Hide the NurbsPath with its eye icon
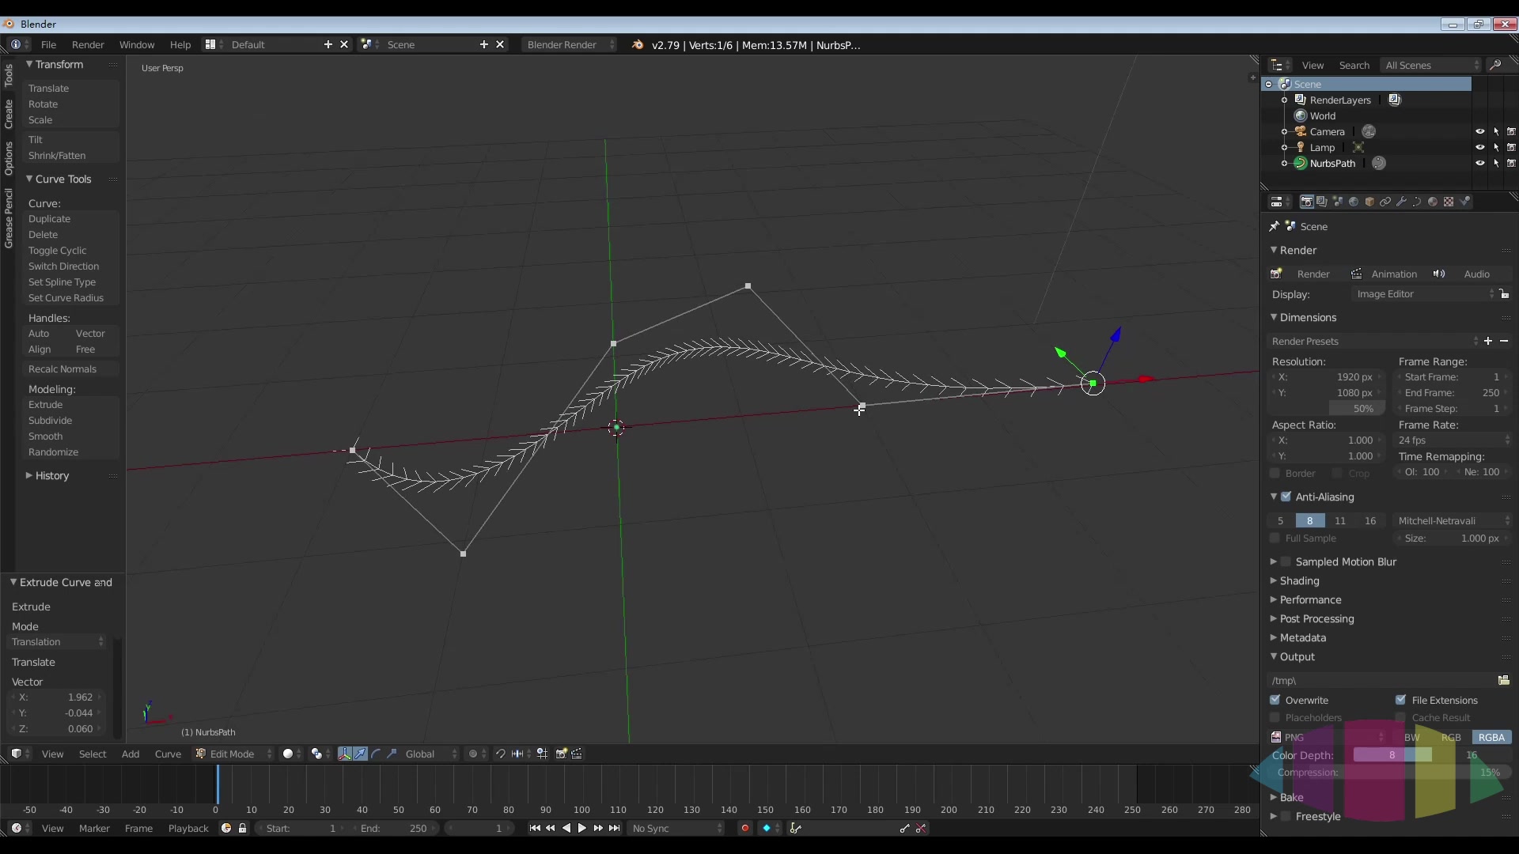Image resolution: width=1519 pixels, height=854 pixels. click(1479, 163)
